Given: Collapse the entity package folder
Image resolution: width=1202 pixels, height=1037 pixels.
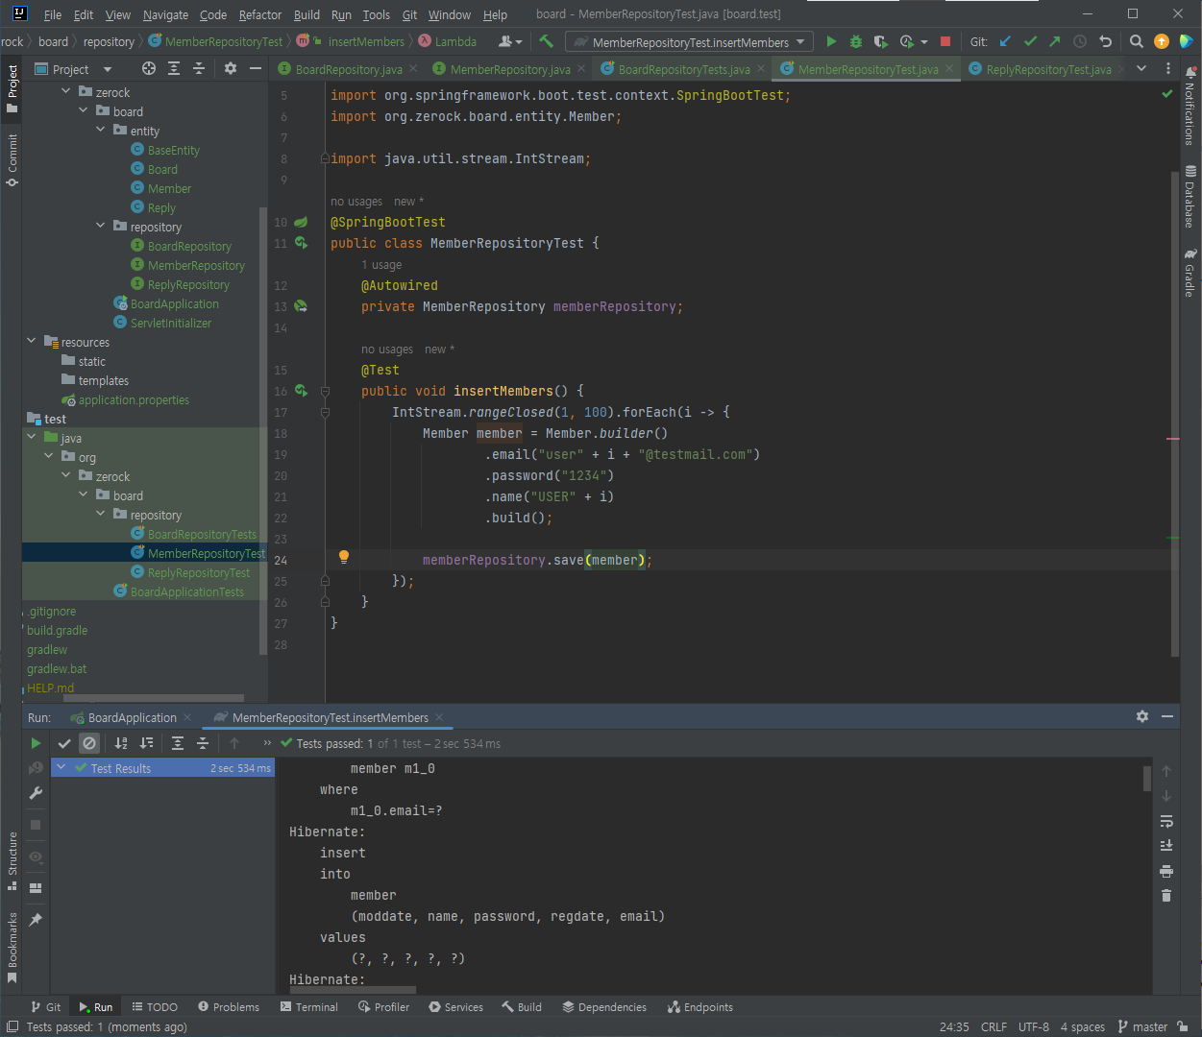Looking at the screenshot, I should (x=101, y=130).
